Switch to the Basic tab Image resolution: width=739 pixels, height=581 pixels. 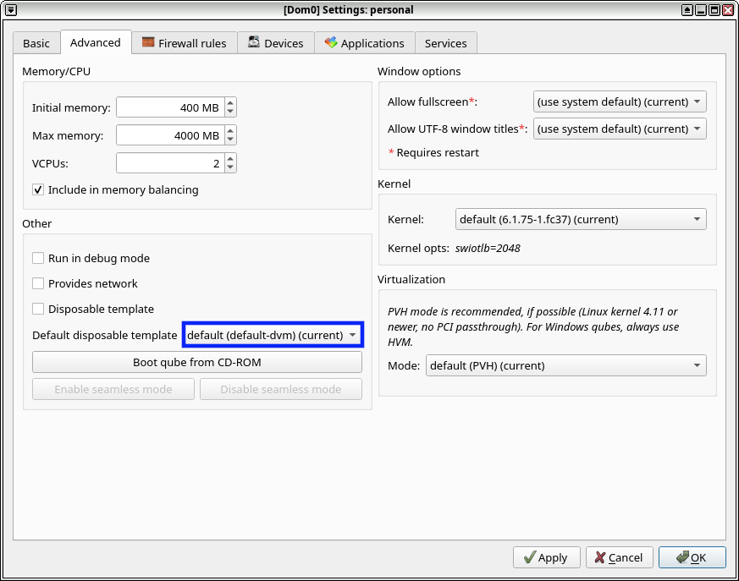[36, 43]
